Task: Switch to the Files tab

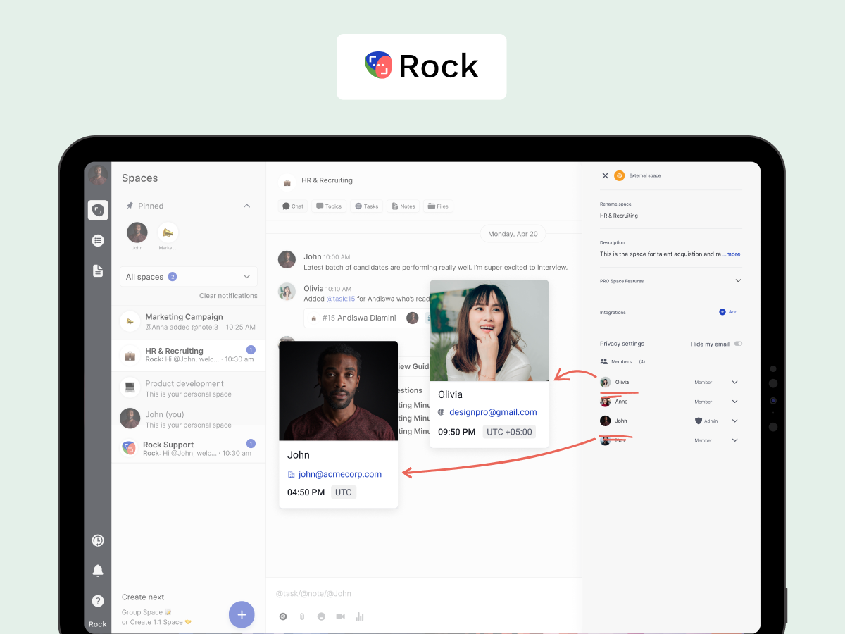Action: pyautogui.click(x=437, y=206)
